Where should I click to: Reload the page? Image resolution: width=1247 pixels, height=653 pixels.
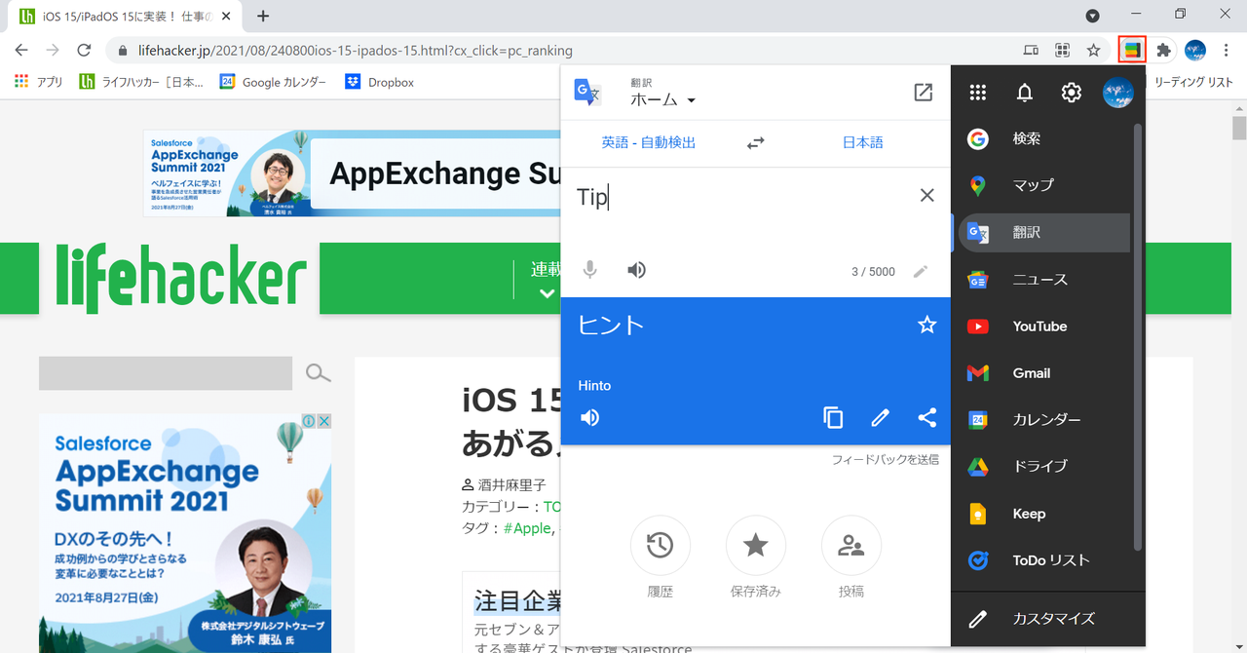click(84, 51)
